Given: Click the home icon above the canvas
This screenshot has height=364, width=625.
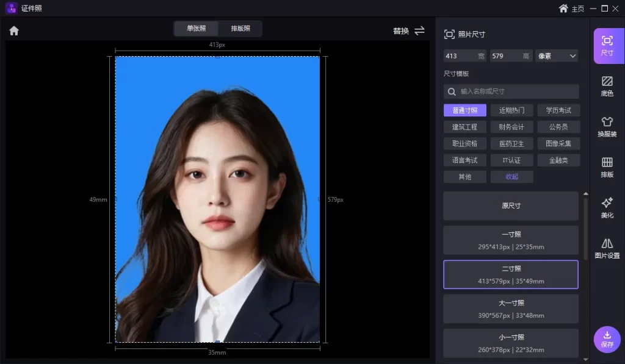Looking at the screenshot, I should click(x=14, y=30).
